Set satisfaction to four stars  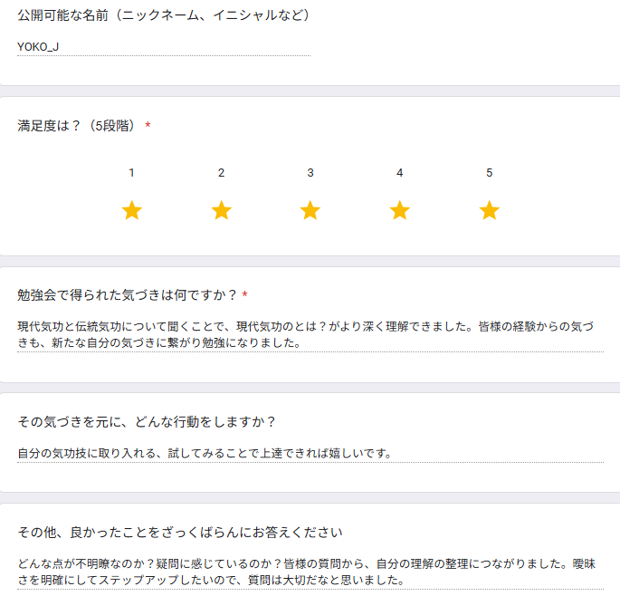click(400, 211)
